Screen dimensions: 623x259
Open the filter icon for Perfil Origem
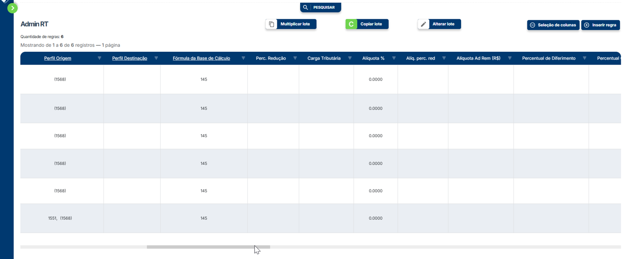(x=99, y=58)
